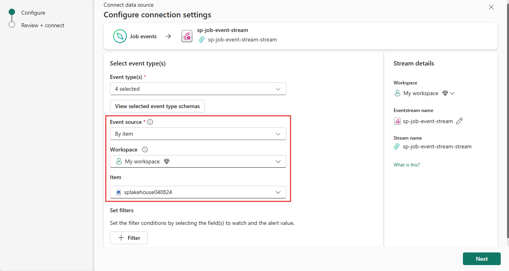Image resolution: width=509 pixels, height=271 pixels.
Task: Select the Configure step
Action: tap(33, 13)
